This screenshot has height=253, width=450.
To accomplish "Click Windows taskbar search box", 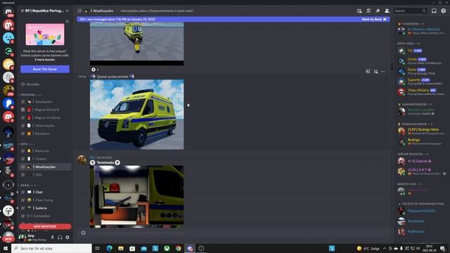I will pos(51,248).
